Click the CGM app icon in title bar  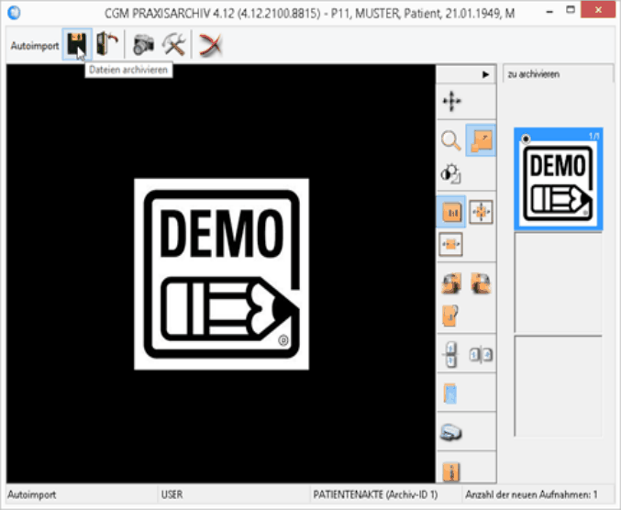15,13
